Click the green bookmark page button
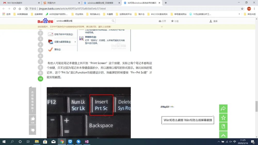258x145 pixels. click(223, 126)
